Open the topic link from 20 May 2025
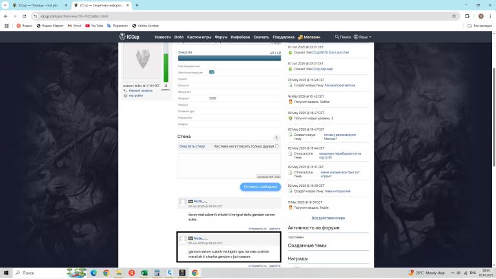 click(340, 85)
